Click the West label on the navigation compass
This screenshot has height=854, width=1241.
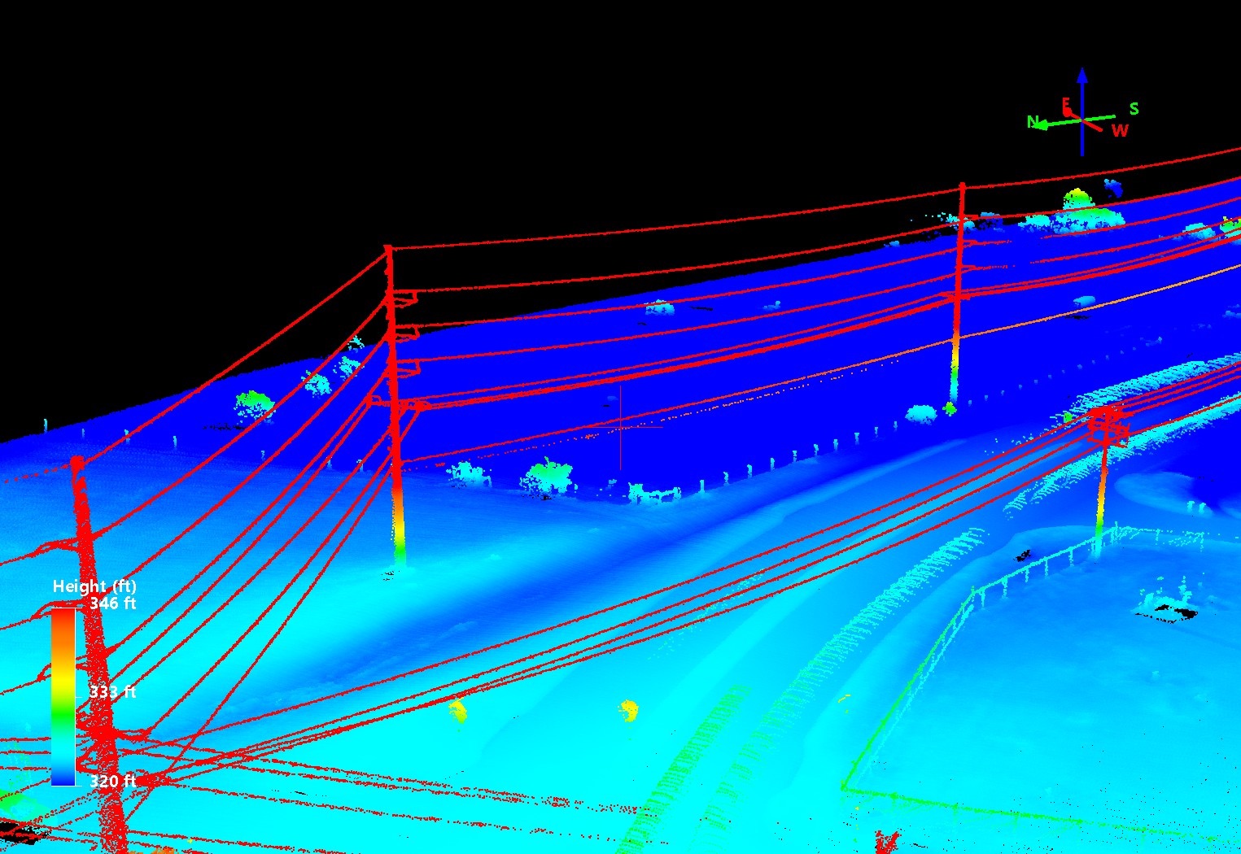pyautogui.click(x=1120, y=129)
